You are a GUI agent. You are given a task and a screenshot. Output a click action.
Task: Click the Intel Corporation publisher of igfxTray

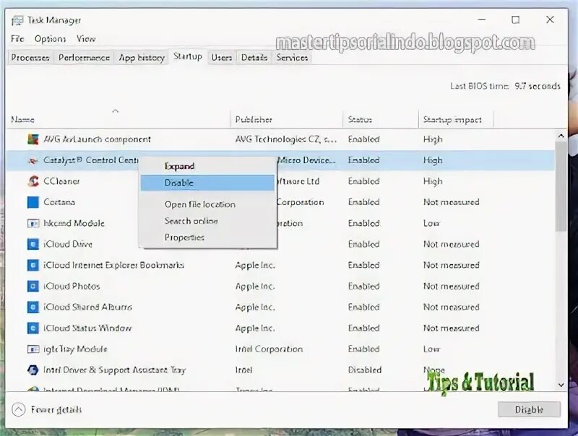click(269, 349)
